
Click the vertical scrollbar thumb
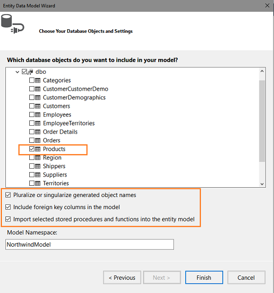262,121
